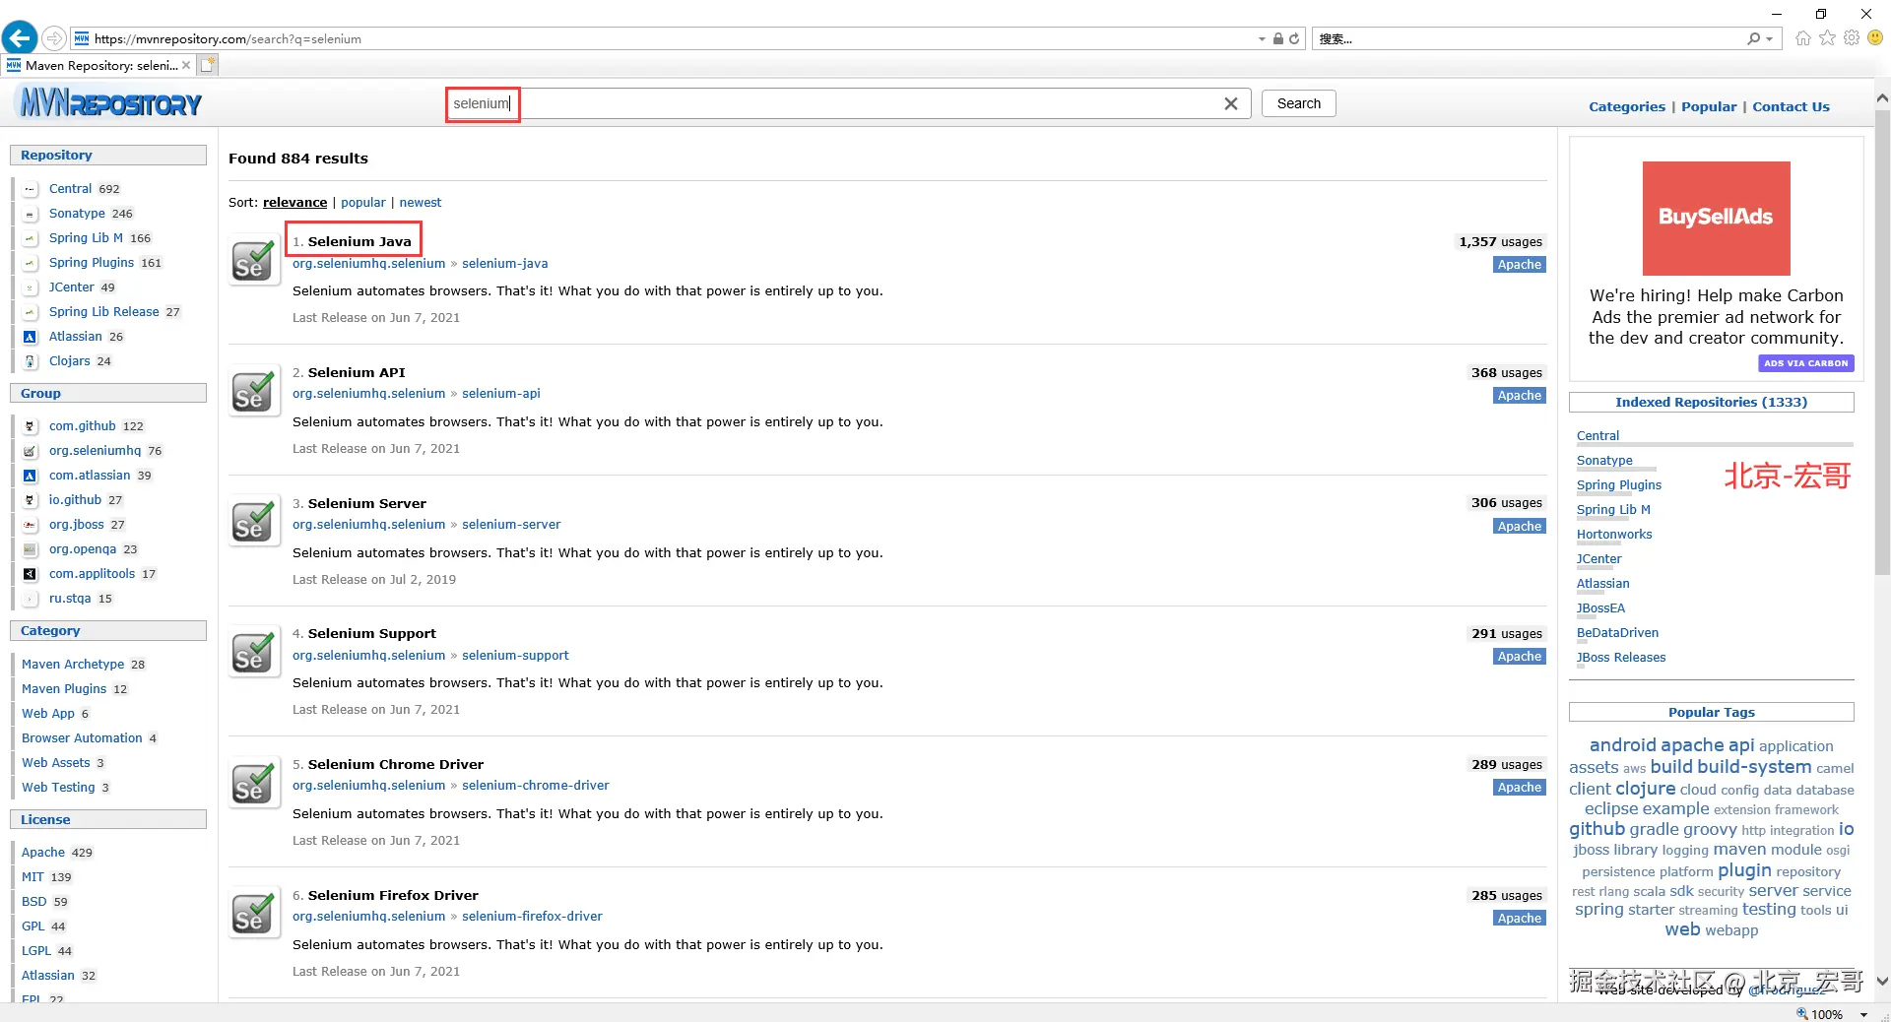Click the browser address bar URL
The image size is (1891, 1022).
(x=228, y=39)
